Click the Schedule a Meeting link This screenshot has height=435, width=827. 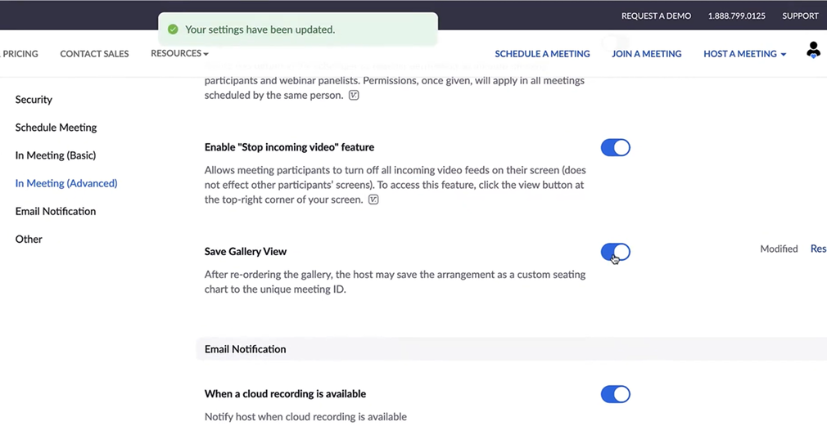click(542, 54)
